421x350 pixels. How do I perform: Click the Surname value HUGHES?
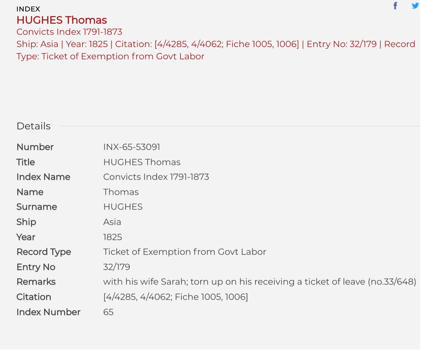click(x=123, y=207)
